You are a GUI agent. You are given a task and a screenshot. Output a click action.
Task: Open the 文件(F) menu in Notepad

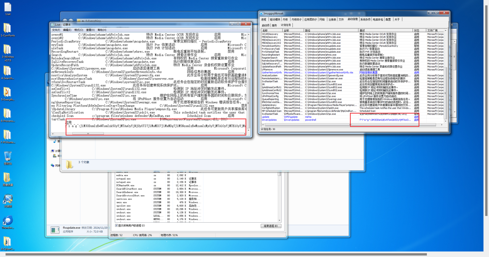click(x=56, y=30)
